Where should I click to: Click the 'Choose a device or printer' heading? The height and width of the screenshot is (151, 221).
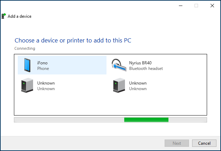73,40
